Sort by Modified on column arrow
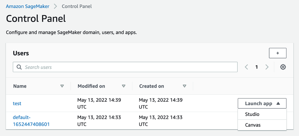Image resolution: width=299 pixels, height=136 pixels. [124, 86]
